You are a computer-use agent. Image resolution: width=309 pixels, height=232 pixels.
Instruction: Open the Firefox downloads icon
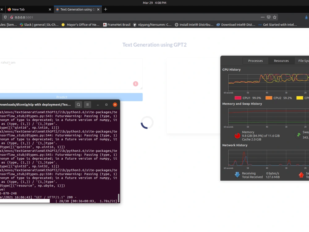click(x=306, y=18)
